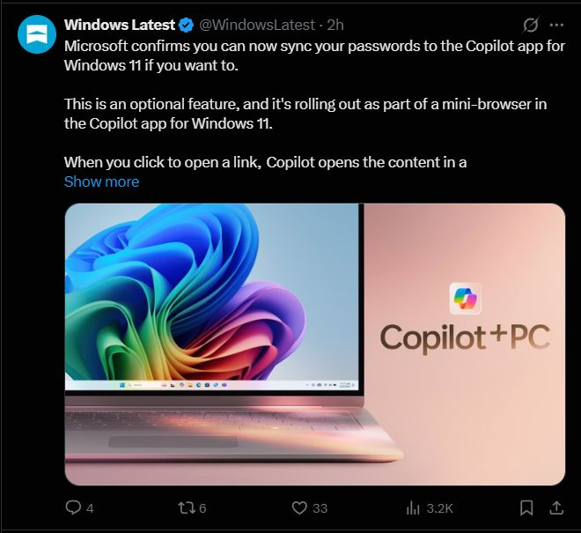Screen dimensions: 581x533
Task: Click the post text about syncing passwords
Action: (x=314, y=54)
